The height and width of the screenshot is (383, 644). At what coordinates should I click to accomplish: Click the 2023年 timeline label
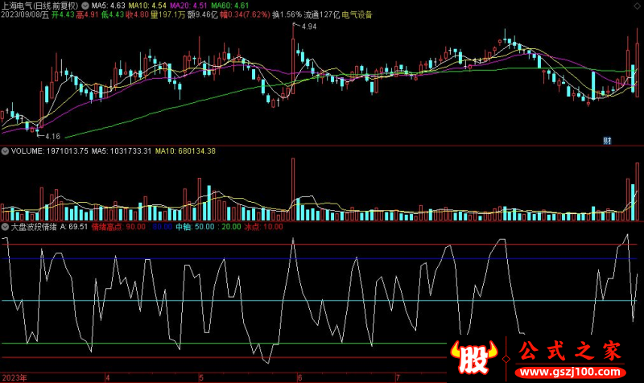16,377
